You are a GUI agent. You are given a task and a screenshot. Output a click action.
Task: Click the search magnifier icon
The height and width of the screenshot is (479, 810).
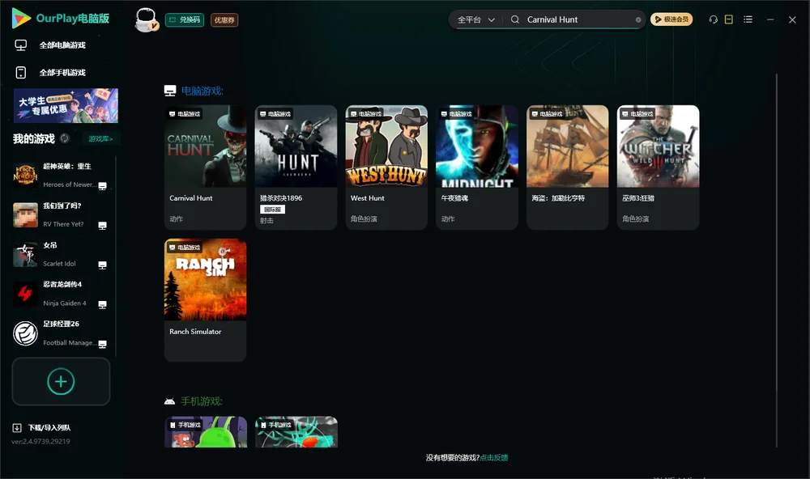click(515, 19)
